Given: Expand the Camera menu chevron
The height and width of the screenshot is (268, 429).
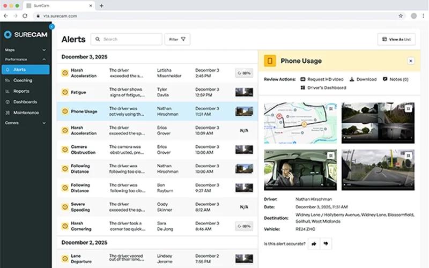Looking at the screenshot, I should point(44,123).
